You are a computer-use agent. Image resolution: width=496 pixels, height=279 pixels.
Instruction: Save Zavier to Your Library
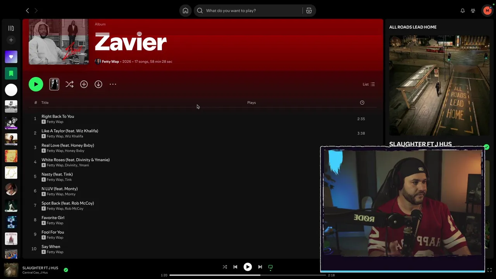84,84
